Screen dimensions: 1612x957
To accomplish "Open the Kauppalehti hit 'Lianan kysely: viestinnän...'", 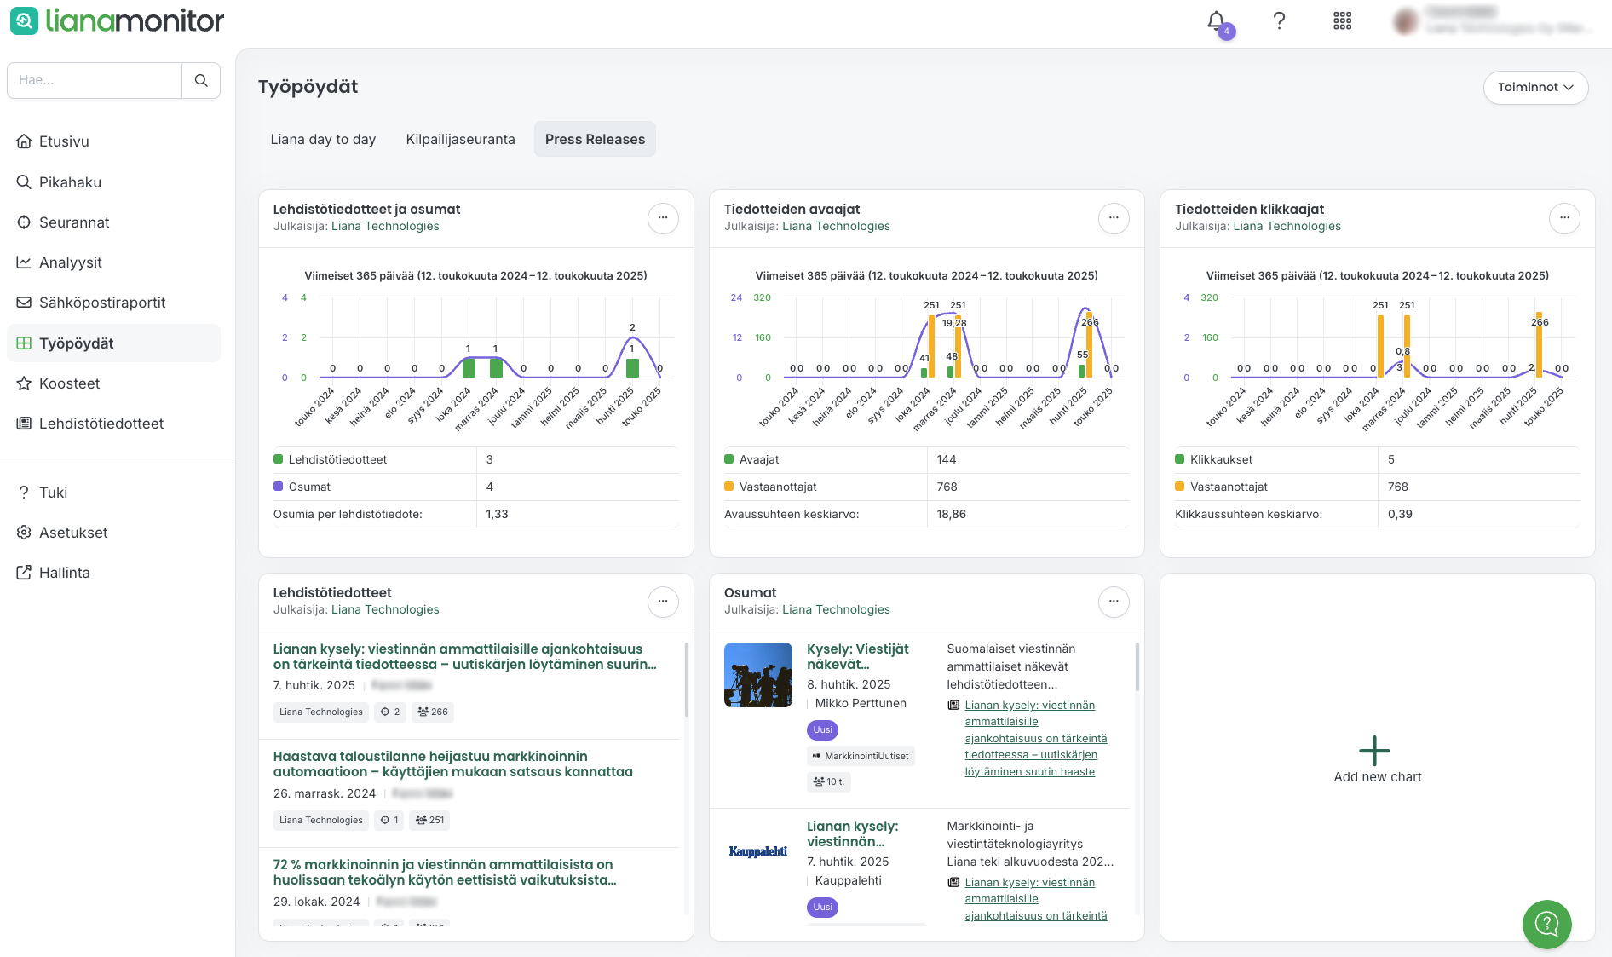I will pos(852,834).
